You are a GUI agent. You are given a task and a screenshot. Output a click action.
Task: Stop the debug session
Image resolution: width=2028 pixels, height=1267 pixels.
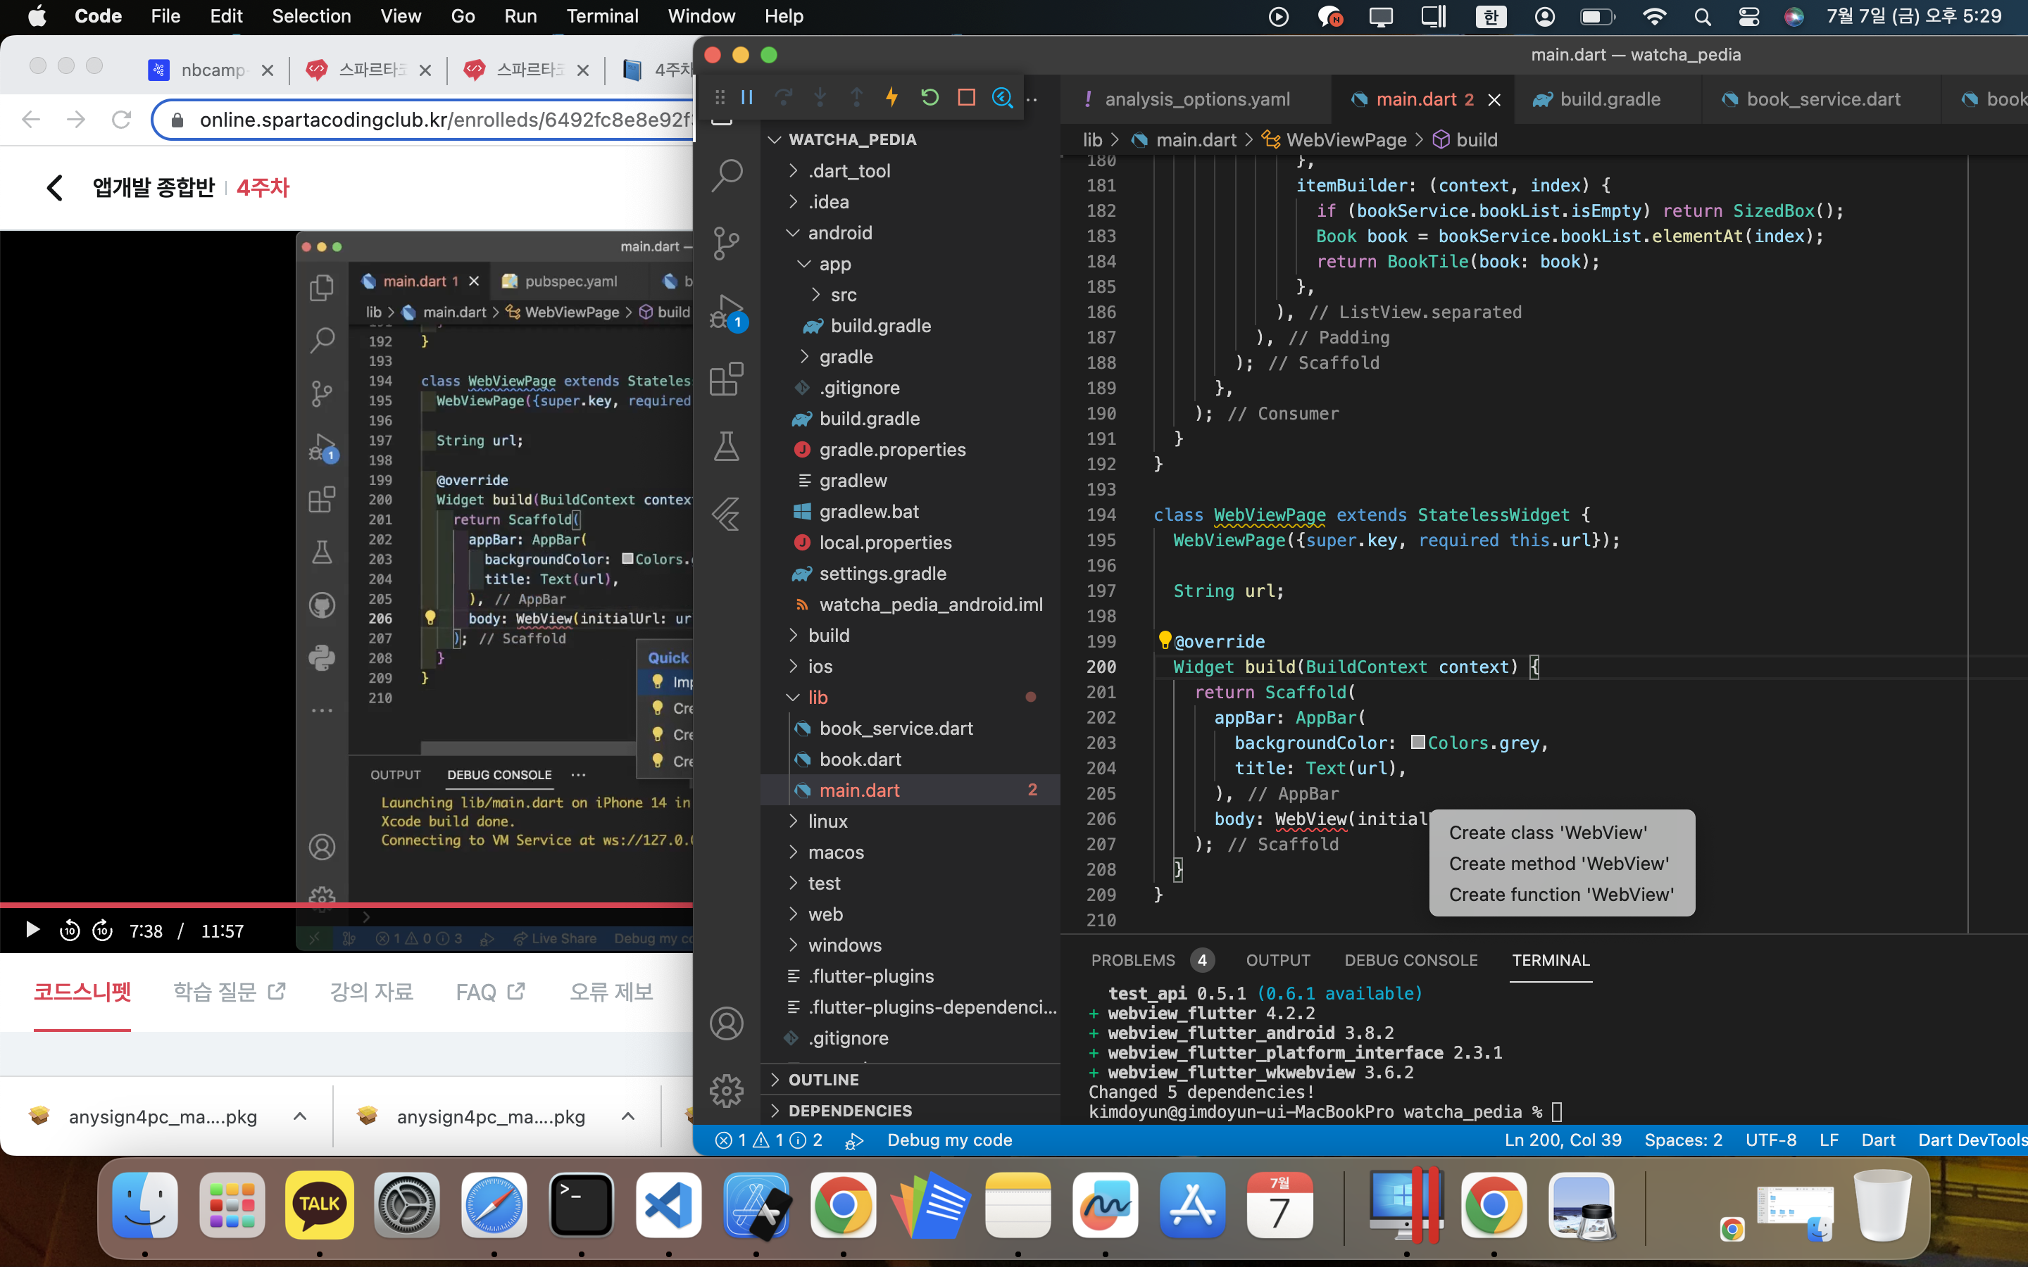coord(966,98)
